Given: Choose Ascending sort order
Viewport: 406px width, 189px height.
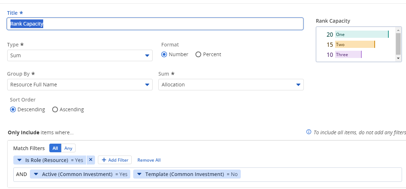Looking at the screenshot, I should [55, 109].
